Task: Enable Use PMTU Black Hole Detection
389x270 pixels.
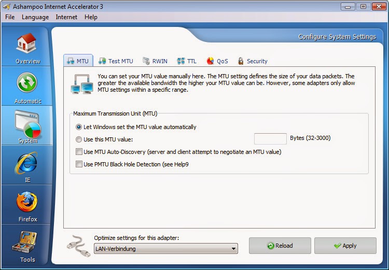Action: pyautogui.click(x=79, y=164)
